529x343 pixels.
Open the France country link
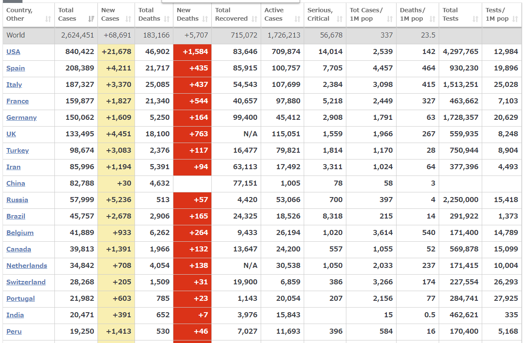[x=18, y=101]
